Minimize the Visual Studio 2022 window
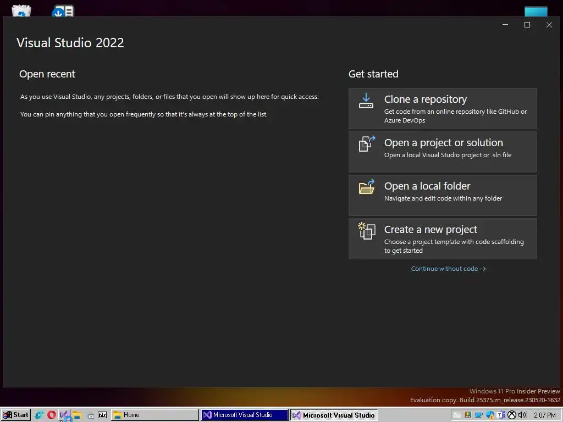 505,25
